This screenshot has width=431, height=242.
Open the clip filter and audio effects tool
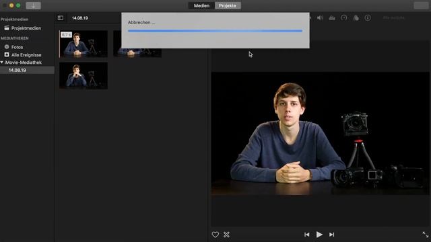[x=356, y=18]
